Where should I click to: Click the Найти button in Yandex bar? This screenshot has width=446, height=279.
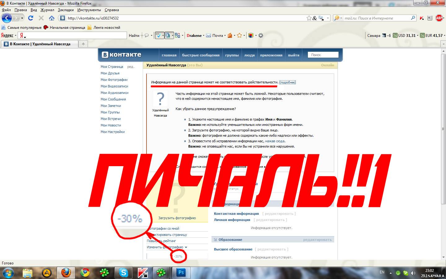[134, 35]
